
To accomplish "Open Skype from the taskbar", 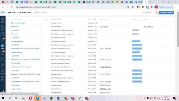I will pyautogui.click(x=37, y=98).
